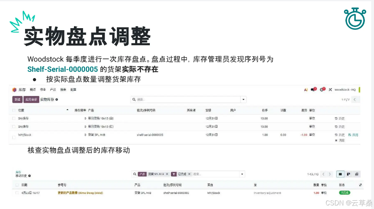Click the funnel filter icon on 已完成 tag
This screenshot has width=374, height=209.
click(174, 174)
